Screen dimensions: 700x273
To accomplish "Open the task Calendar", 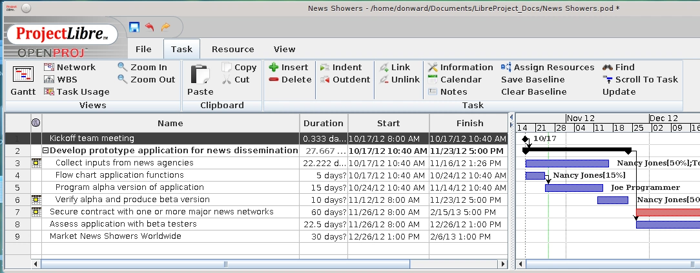I will pos(455,80).
